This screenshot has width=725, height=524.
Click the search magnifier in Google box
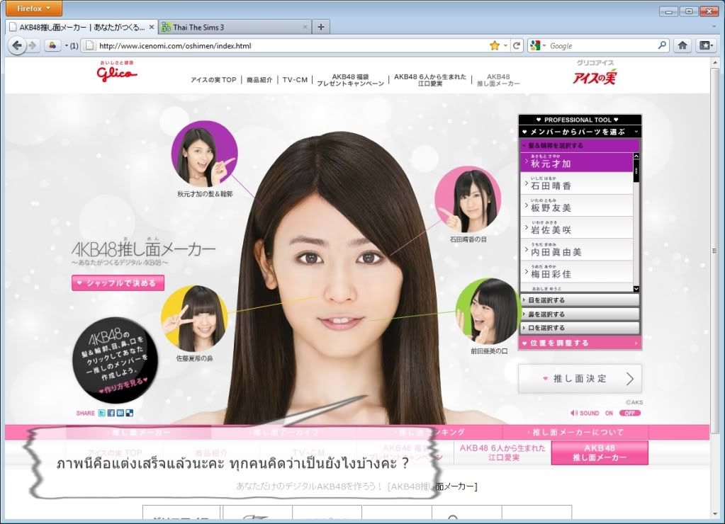pyautogui.click(x=662, y=45)
